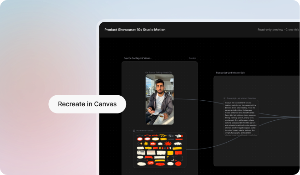Image resolution: width=300 pixels, height=175 pixels.
Task: Click the Read-only preview text in header
Action: tap(270, 30)
